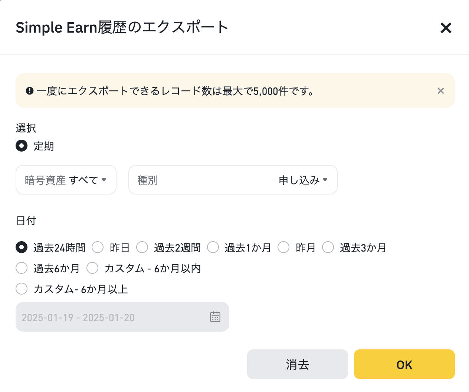The width and height of the screenshot is (469, 392).
Task: Select 過去6か月 option
Action: pyautogui.click(x=21, y=268)
